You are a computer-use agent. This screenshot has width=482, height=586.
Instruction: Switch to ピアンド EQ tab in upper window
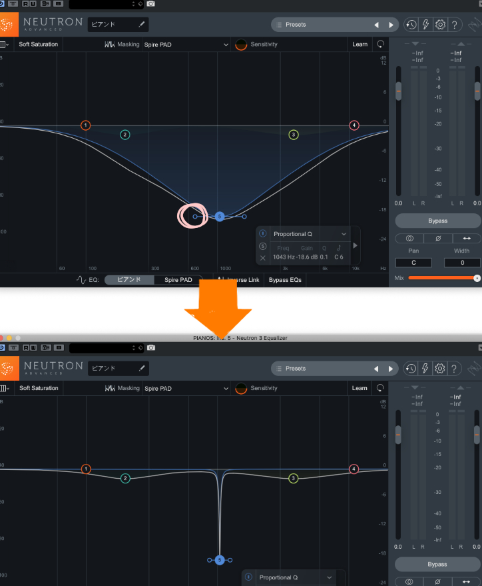129,279
